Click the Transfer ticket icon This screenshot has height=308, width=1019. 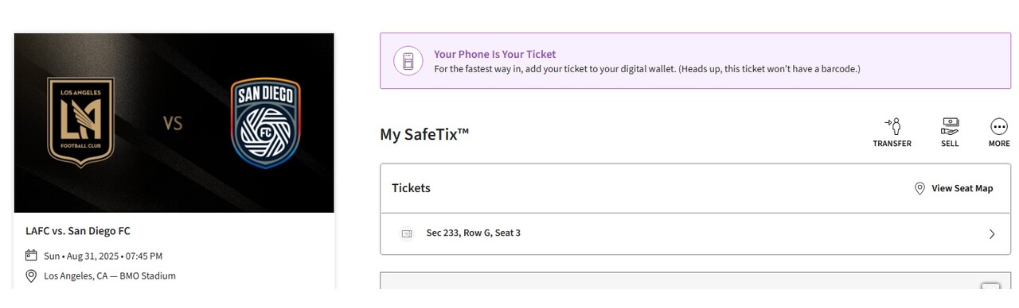click(x=892, y=126)
